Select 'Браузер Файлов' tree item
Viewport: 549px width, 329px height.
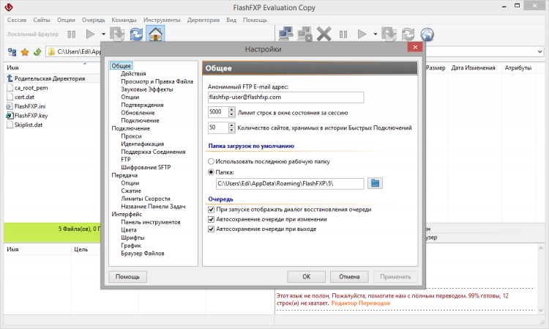[143, 254]
